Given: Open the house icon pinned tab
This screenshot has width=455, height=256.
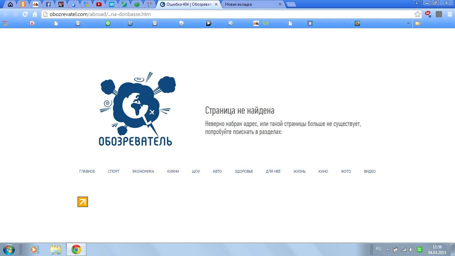Looking at the screenshot, I should click(x=10, y=4).
